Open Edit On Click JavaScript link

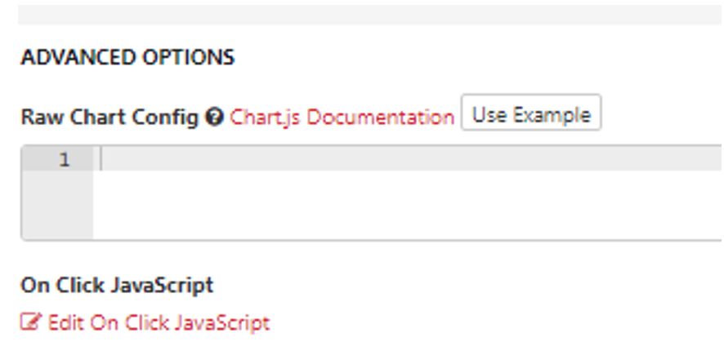pyautogui.click(x=145, y=322)
